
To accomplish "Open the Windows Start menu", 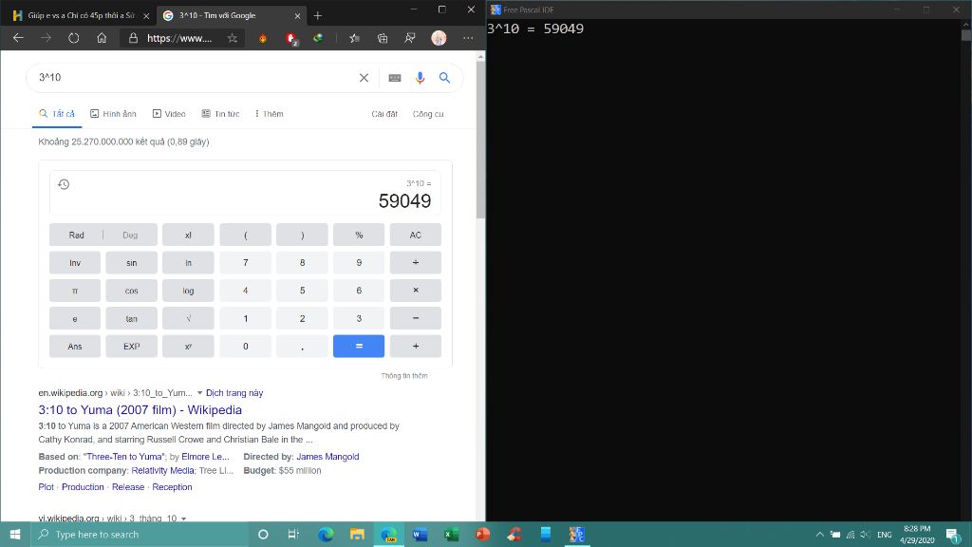I will [x=15, y=534].
